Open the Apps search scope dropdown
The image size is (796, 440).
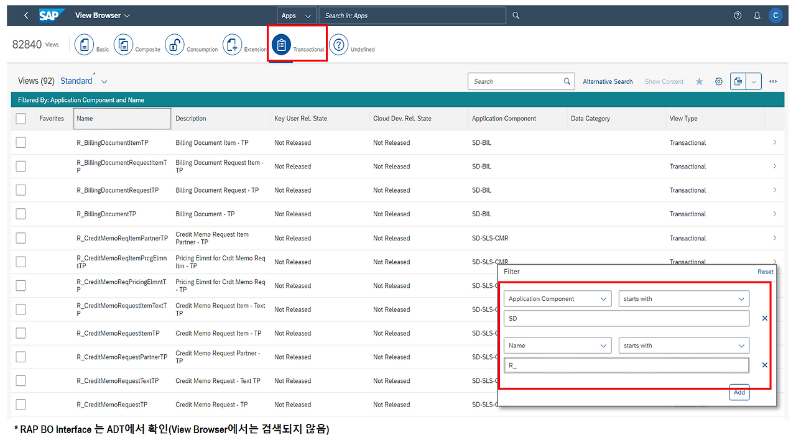pyautogui.click(x=297, y=15)
